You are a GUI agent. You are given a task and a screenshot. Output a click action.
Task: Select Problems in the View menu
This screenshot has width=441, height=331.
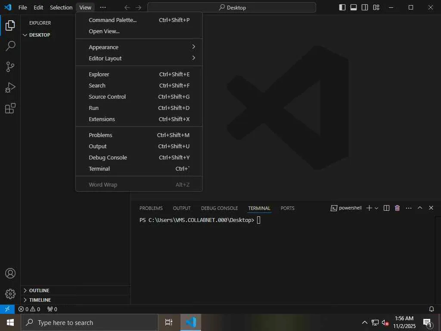(139, 135)
